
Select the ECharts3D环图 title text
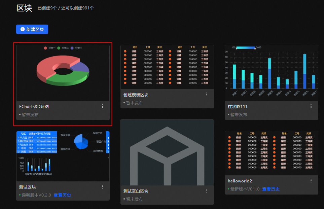34,106
